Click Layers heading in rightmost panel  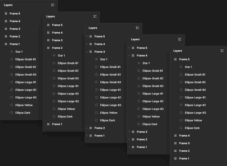click(x=178, y=51)
